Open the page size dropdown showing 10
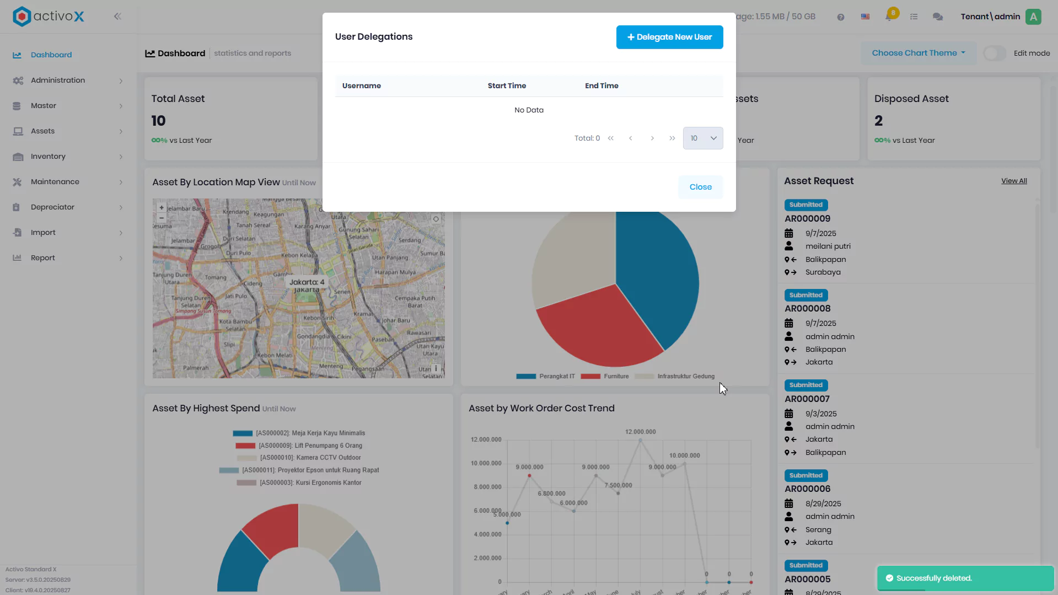Image resolution: width=1058 pixels, height=595 pixels. (703, 138)
